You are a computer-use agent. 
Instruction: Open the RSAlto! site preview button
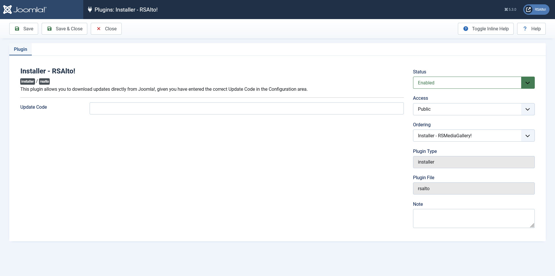pyautogui.click(x=536, y=10)
